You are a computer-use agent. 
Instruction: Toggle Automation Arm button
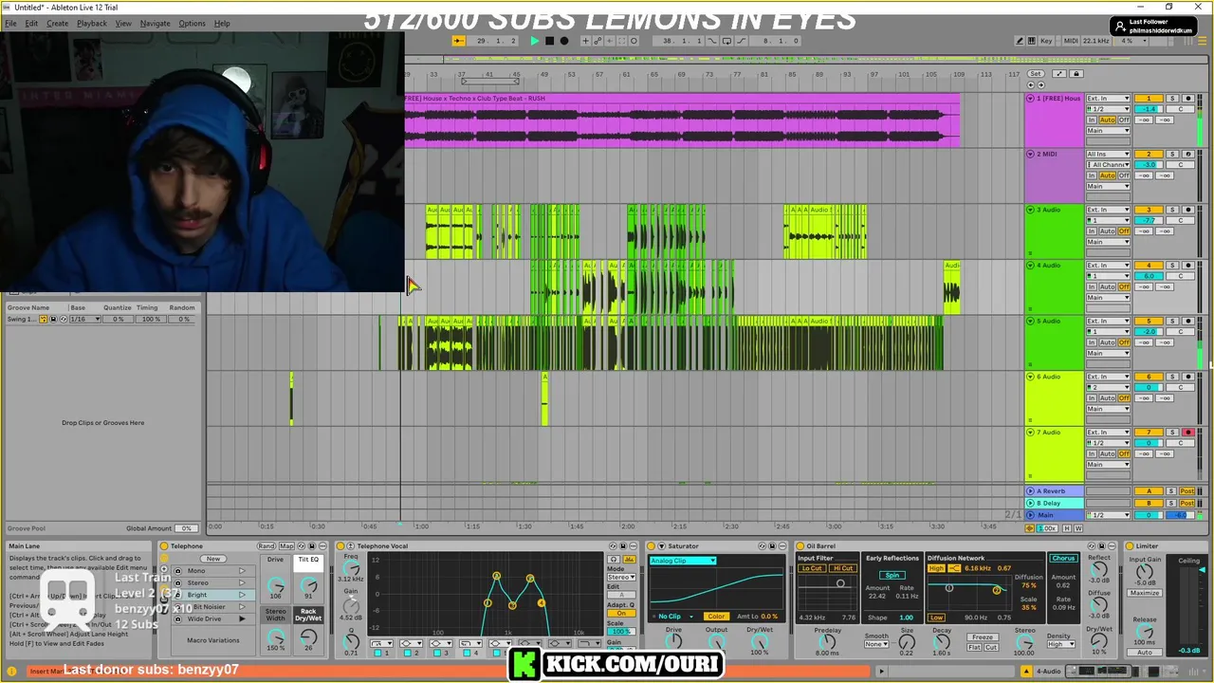click(598, 41)
